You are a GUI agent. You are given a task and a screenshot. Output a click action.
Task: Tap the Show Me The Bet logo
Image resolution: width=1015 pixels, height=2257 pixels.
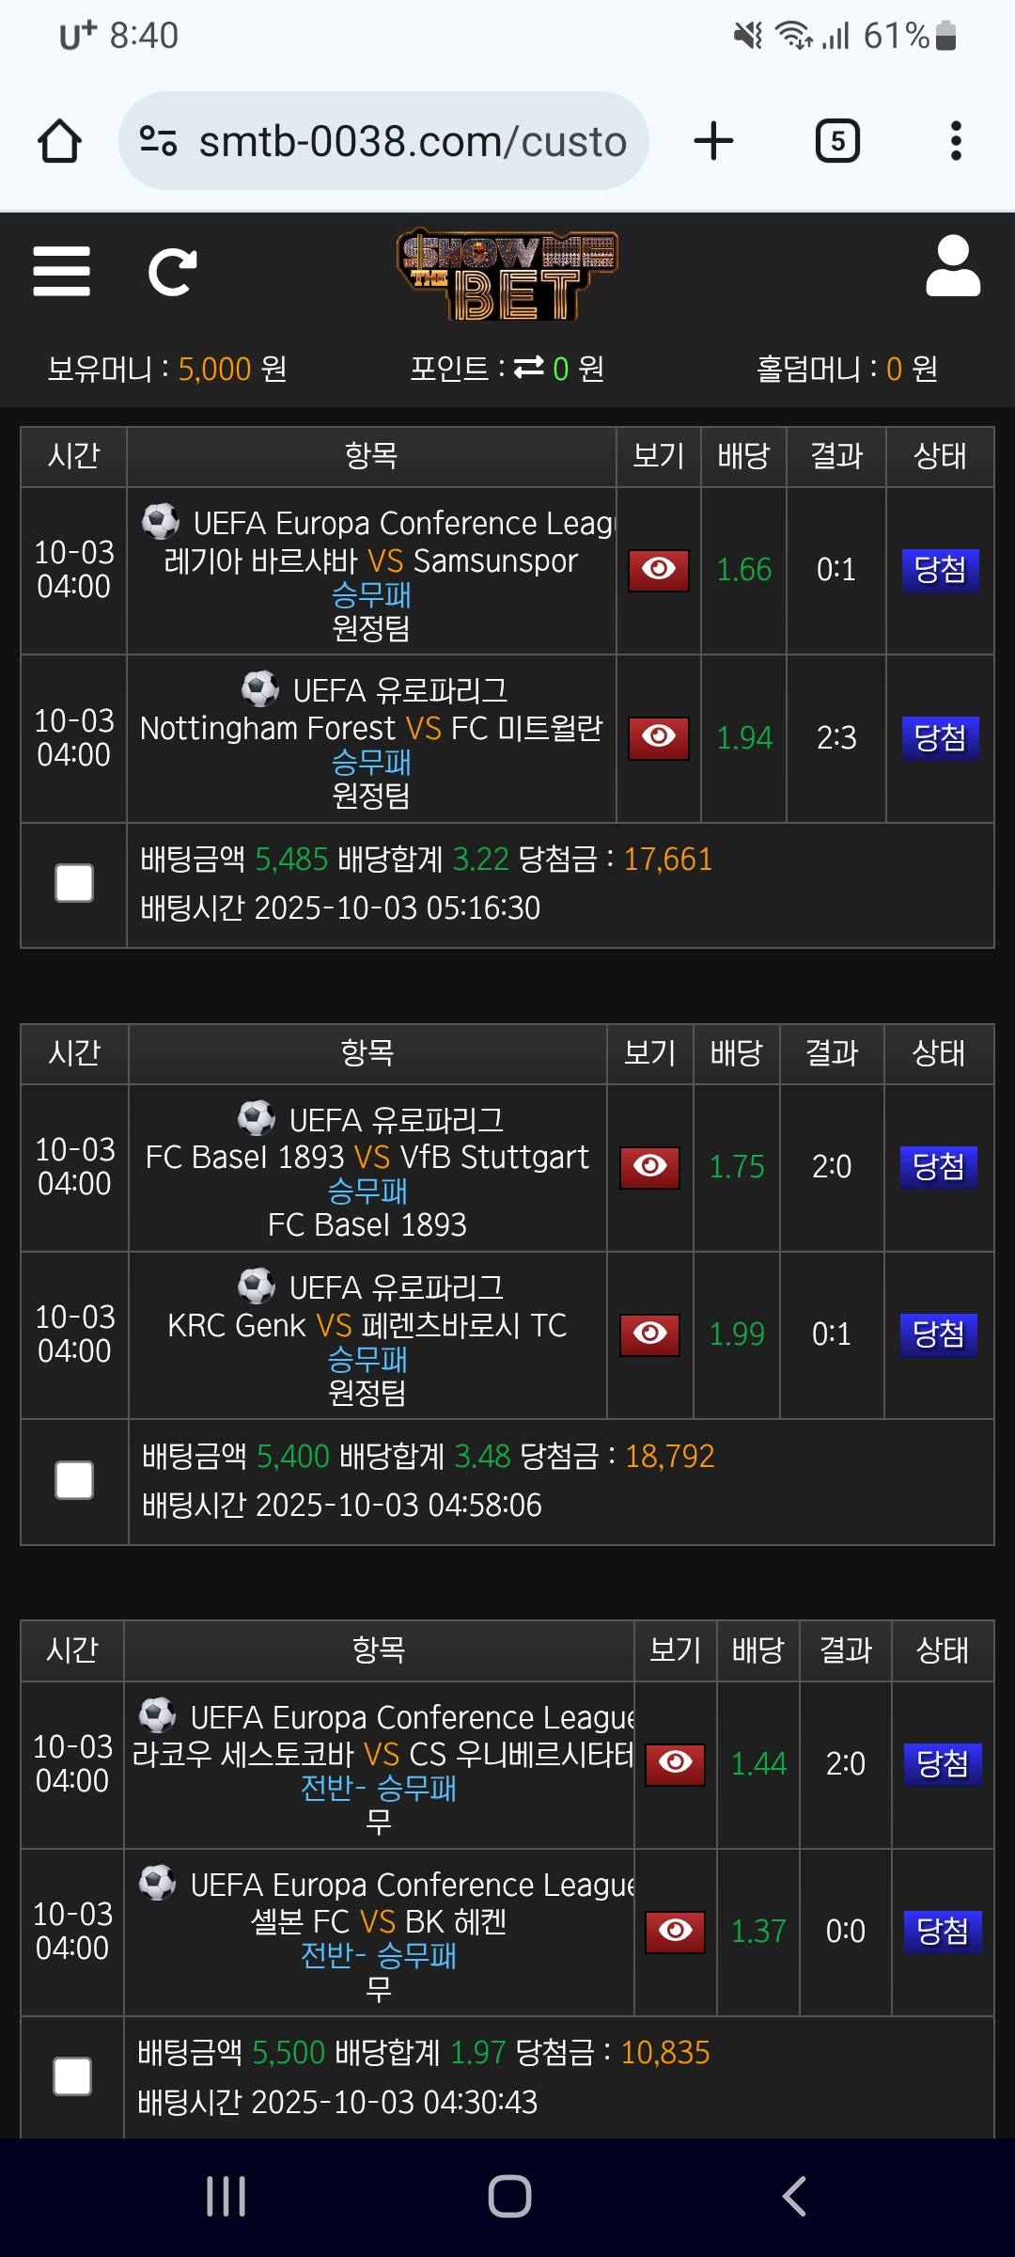click(x=507, y=274)
